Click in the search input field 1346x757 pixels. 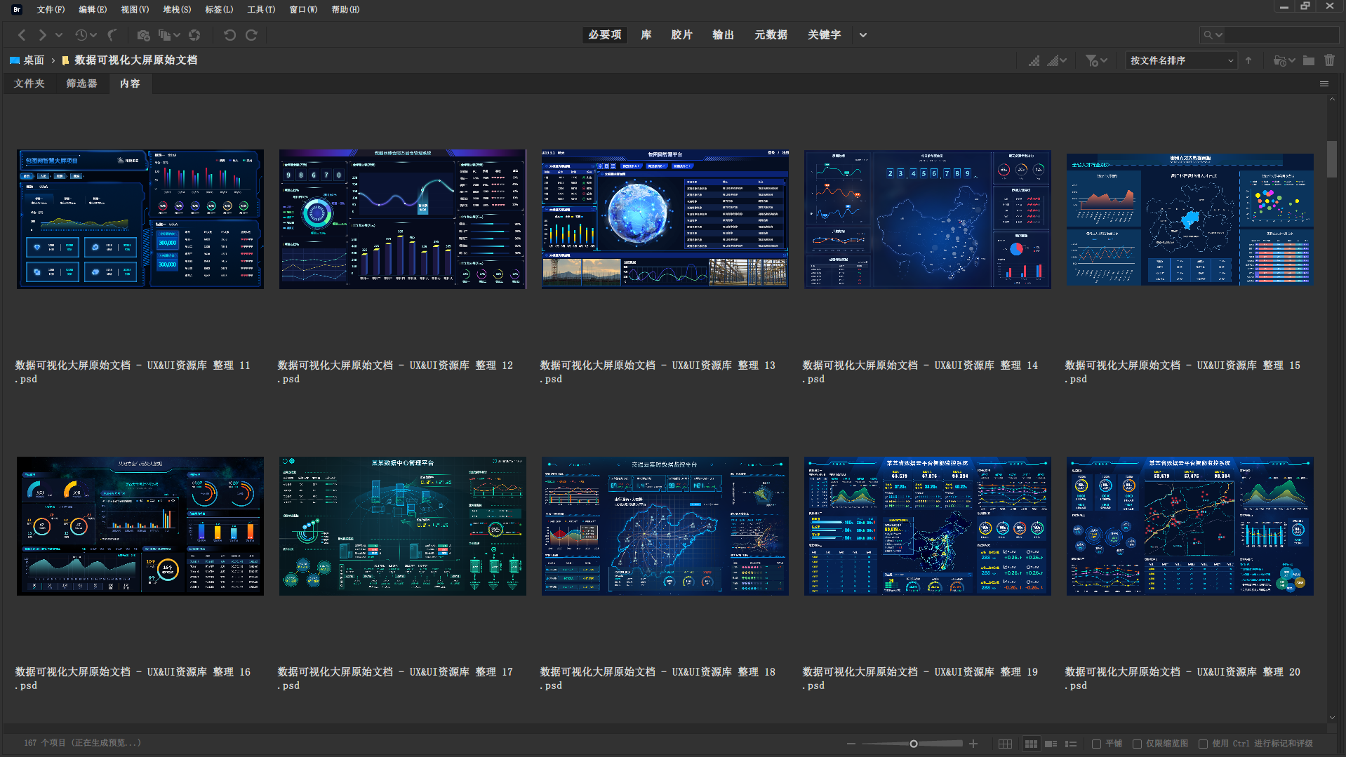click(1282, 35)
